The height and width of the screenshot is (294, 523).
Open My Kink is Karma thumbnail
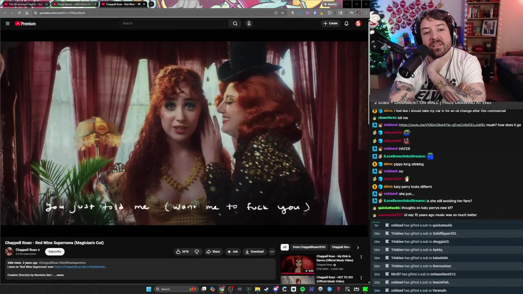point(297,264)
